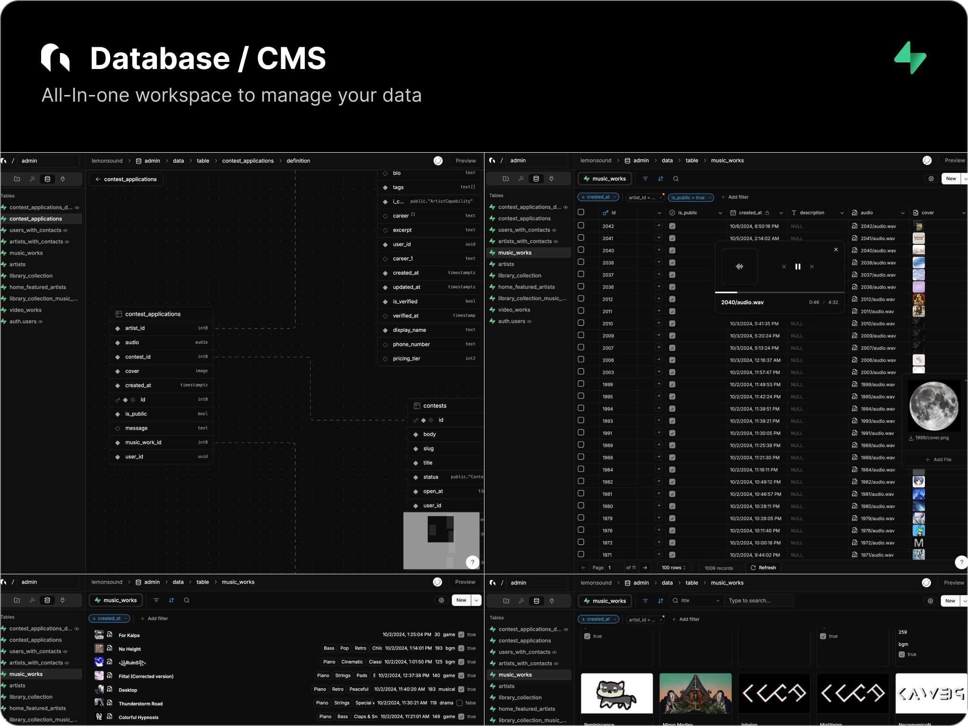The width and height of the screenshot is (968, 726).
Task: Click the table settings/configuration icon
Action: 932,178
